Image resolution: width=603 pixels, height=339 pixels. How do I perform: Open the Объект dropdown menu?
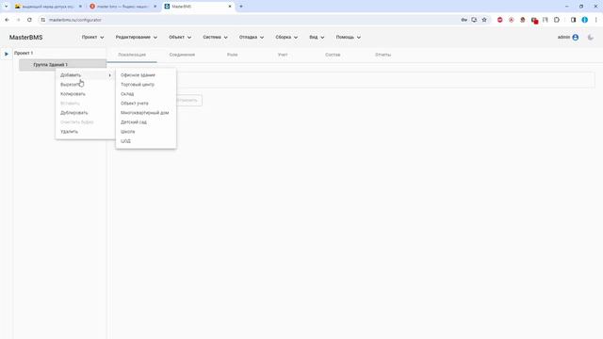pyautogui.click(x=180, y=38)
